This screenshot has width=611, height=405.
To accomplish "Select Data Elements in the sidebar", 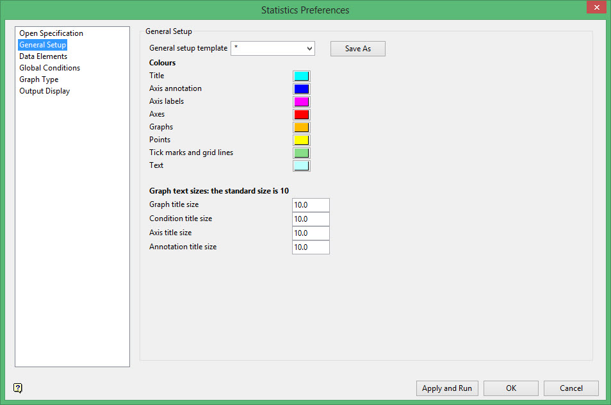I will tap(43, 56).
